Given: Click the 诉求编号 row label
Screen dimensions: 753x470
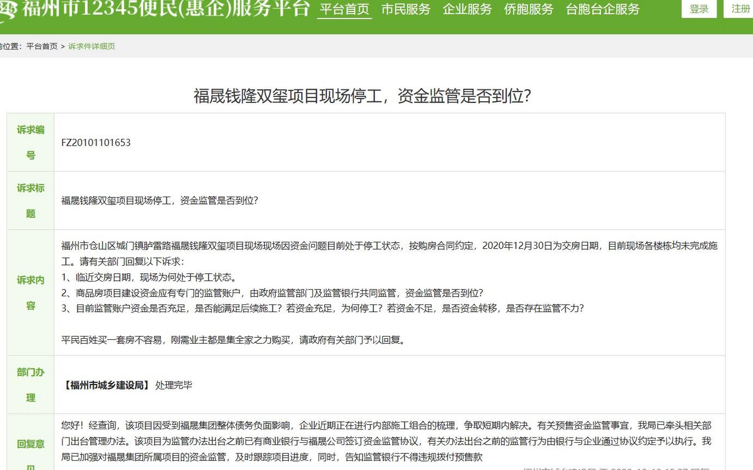Looking at the screenshot, I should 30,142.
